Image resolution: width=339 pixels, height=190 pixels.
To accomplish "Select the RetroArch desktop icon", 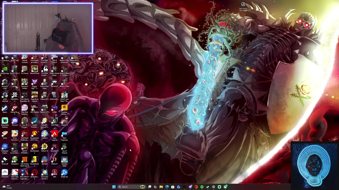I will [x=54, y=83].
